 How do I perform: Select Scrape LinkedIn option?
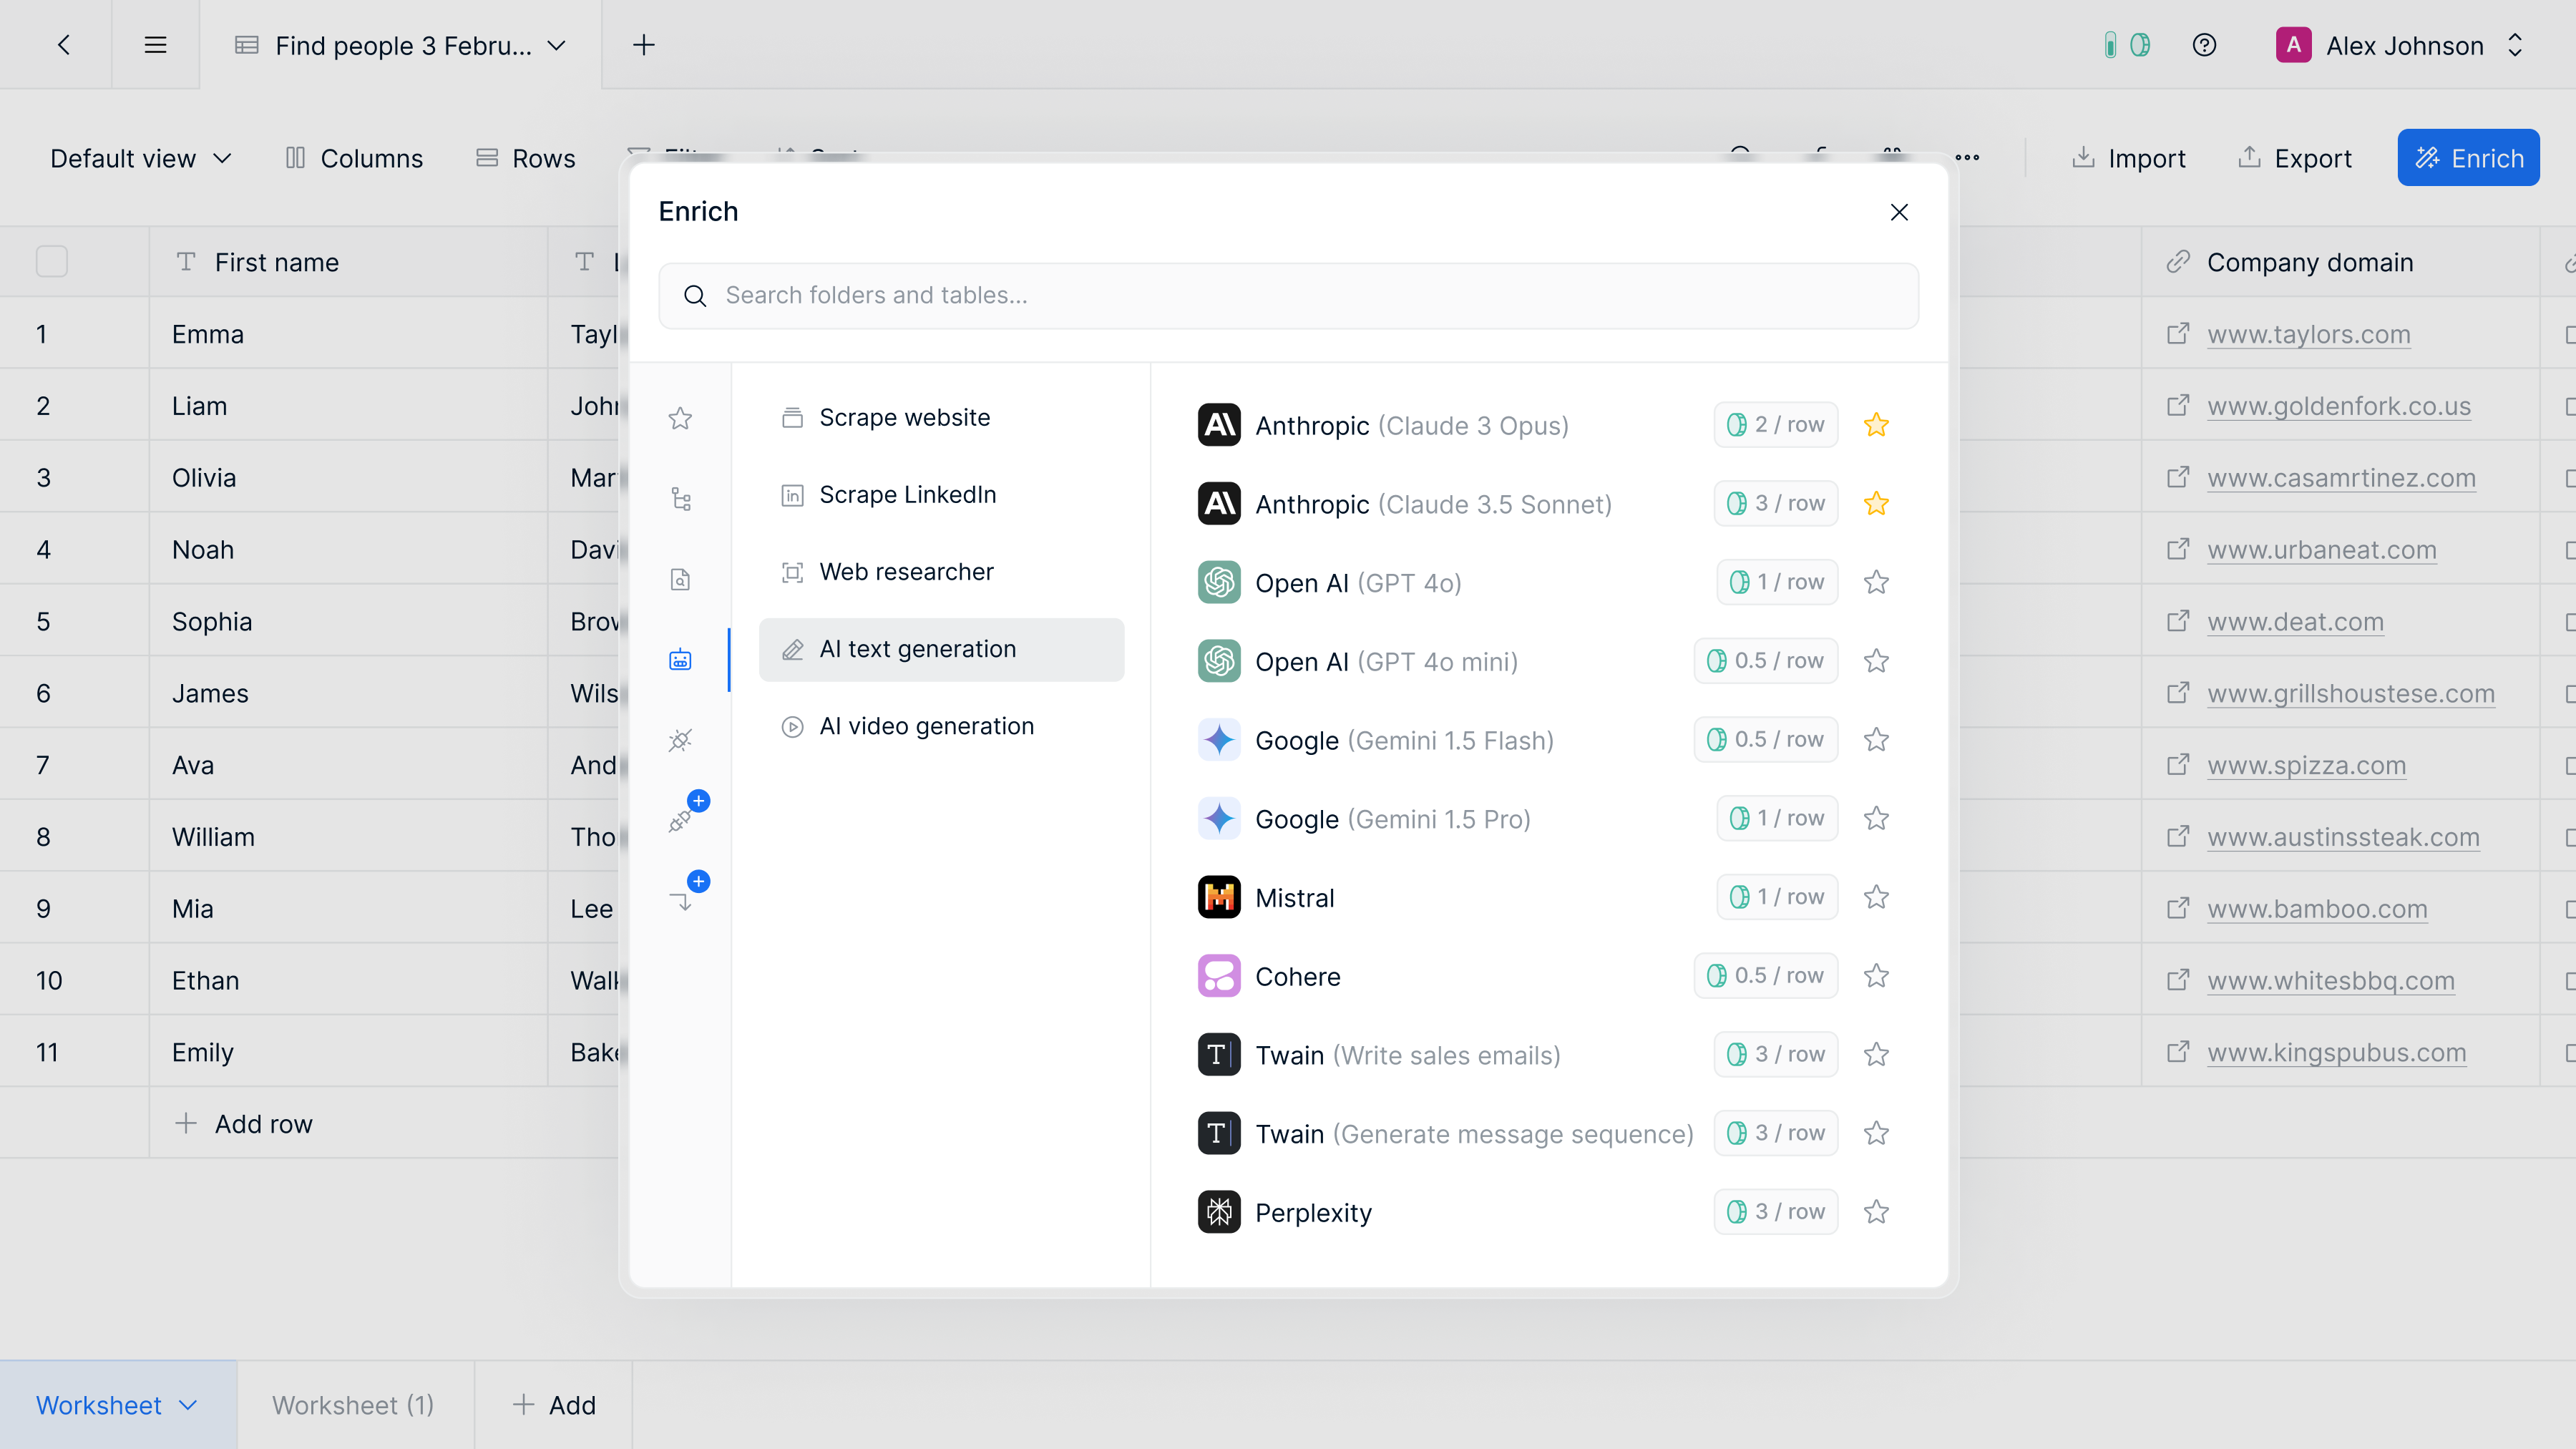coord(942,494)
